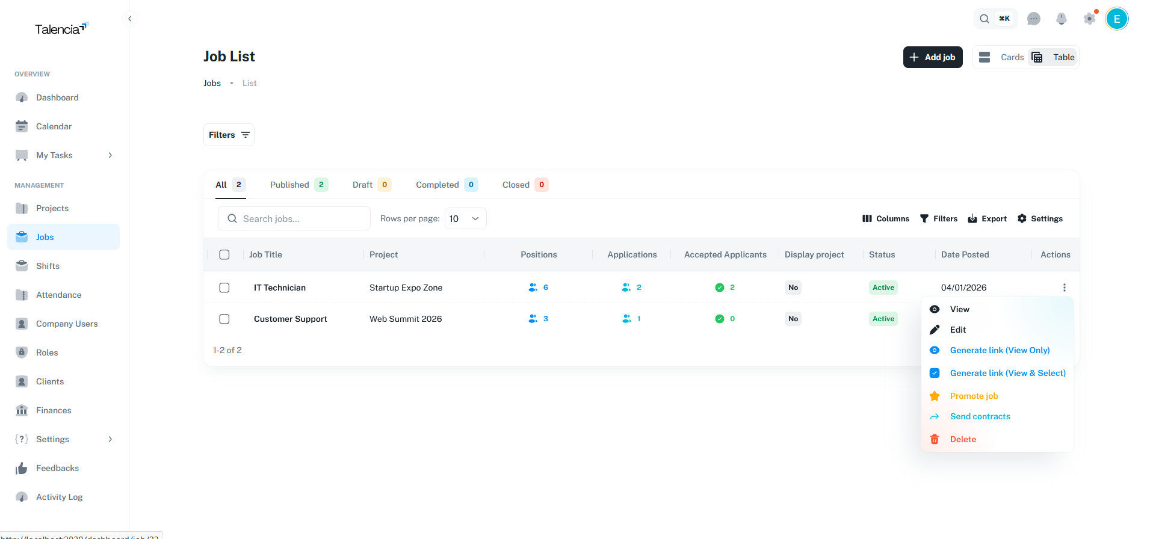Check the Customer Support row checkbox
Image resolution: width=1150 pixels, height=539 pixels.
[224, 319]
